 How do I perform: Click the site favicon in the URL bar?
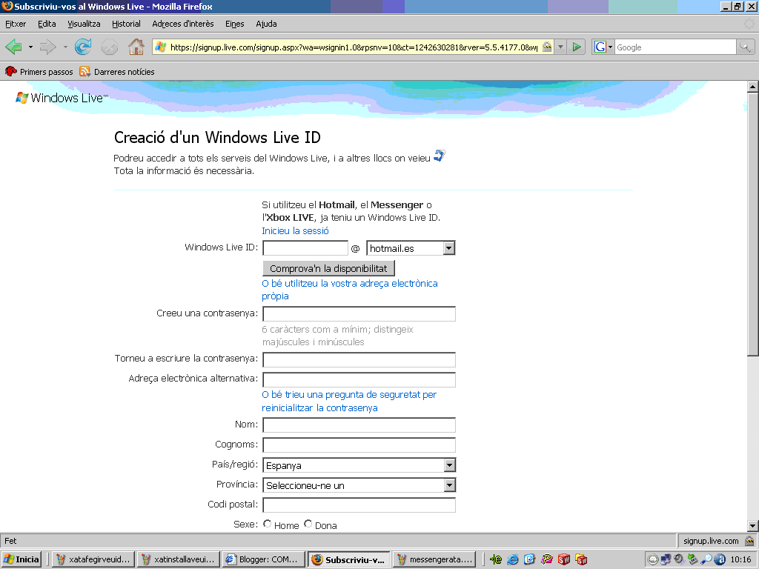tap(161, 47)
